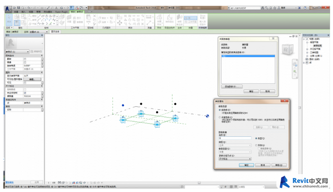Toggle the 报告参数 checkbox under Instance

(x=259, y=149)
